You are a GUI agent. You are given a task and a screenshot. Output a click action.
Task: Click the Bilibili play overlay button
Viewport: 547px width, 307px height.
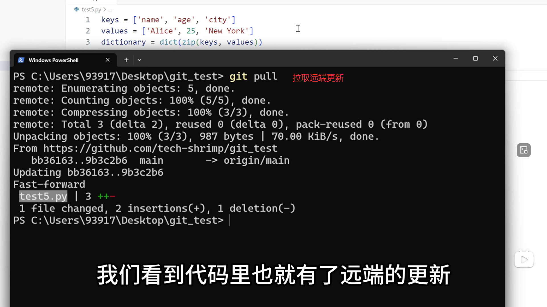[x=524, y=259]
